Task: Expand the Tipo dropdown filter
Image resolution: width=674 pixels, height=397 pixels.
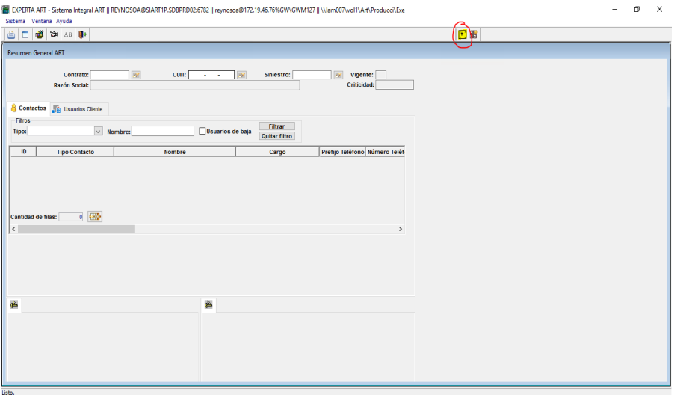Action: [x=98, y=132]
